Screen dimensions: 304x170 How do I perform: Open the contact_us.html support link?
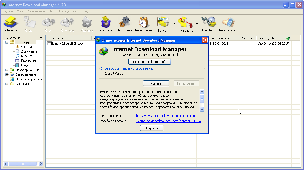(x=169, y=121)
